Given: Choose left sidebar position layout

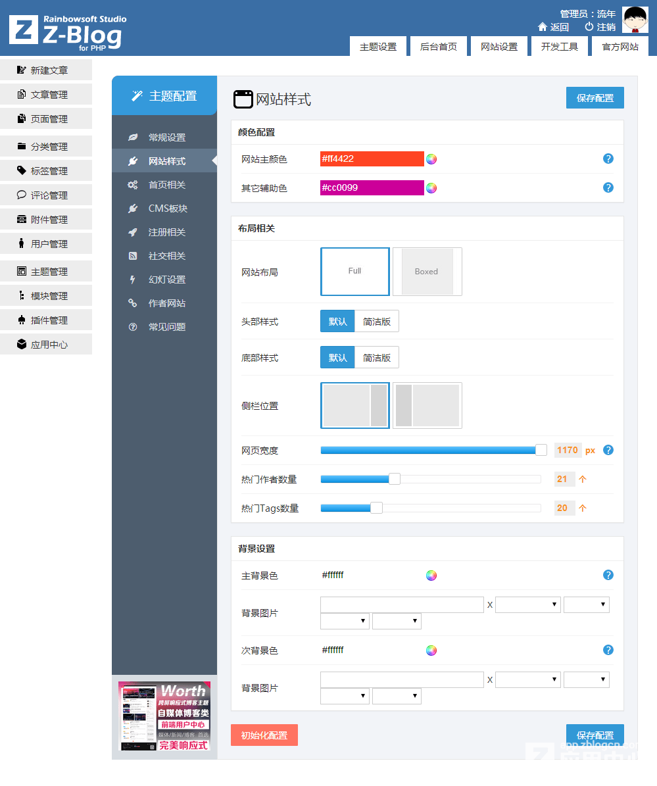Looking at the screenshot, I should tap(427, 406).
